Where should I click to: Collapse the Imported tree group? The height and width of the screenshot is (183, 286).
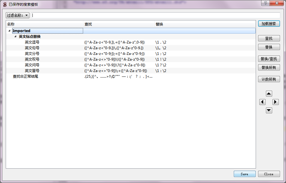9,31
